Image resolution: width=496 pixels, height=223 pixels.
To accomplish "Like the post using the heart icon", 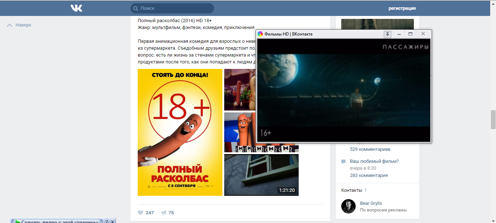I will click(x=141, y=213).
